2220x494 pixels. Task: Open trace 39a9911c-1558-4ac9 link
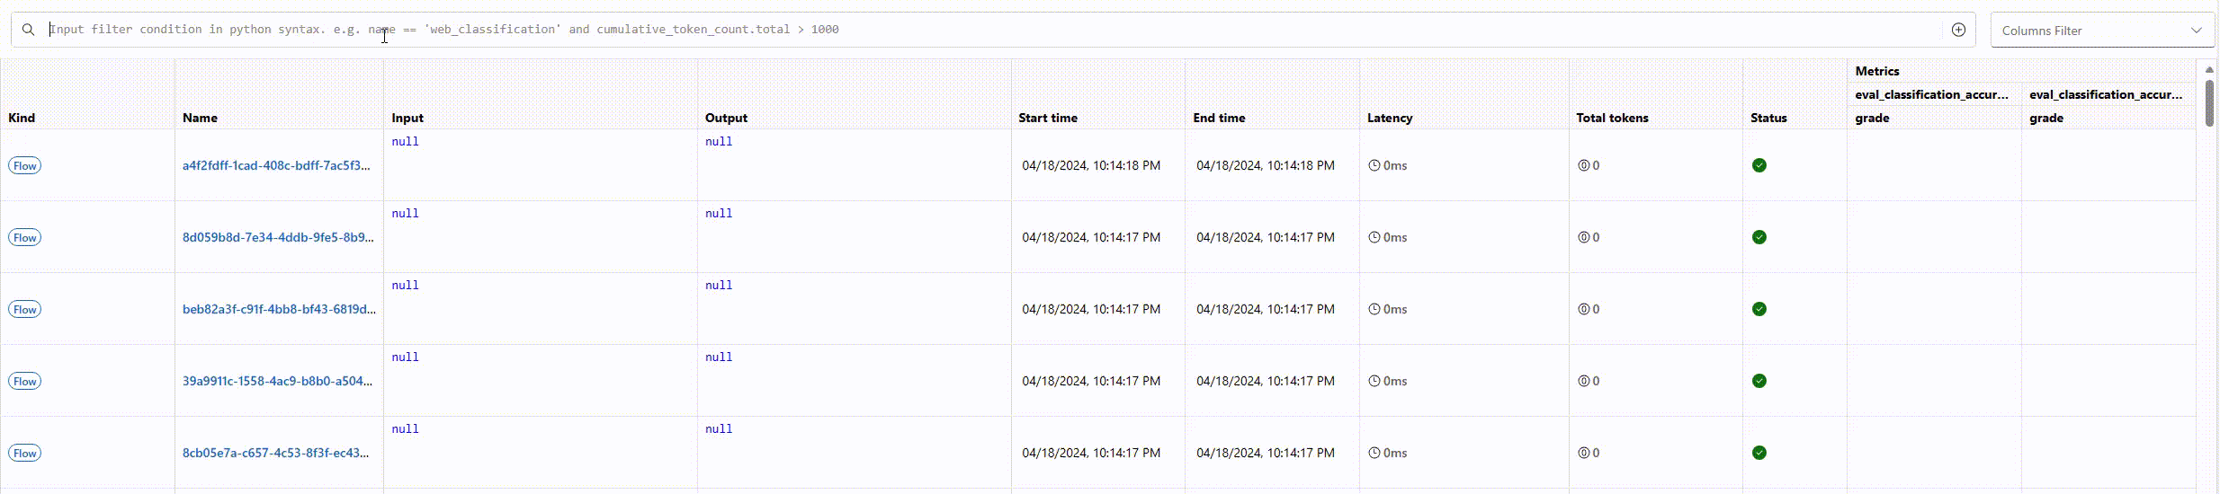(277, 381)
